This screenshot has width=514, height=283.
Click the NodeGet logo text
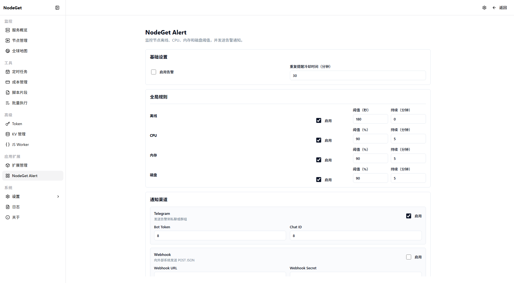tap(13, 8)
